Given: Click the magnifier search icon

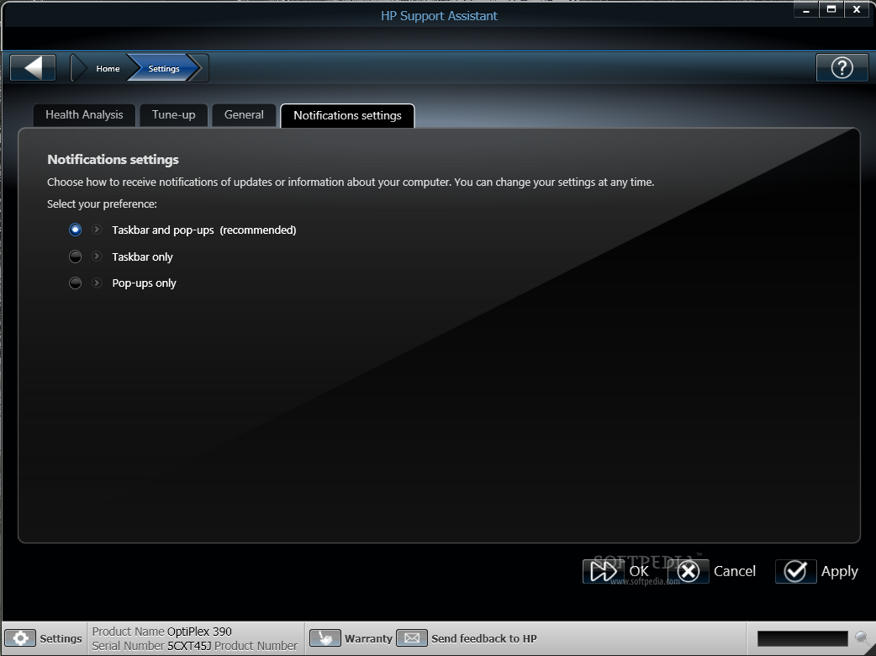Looking at the screenshot, I should click(863, 638).
